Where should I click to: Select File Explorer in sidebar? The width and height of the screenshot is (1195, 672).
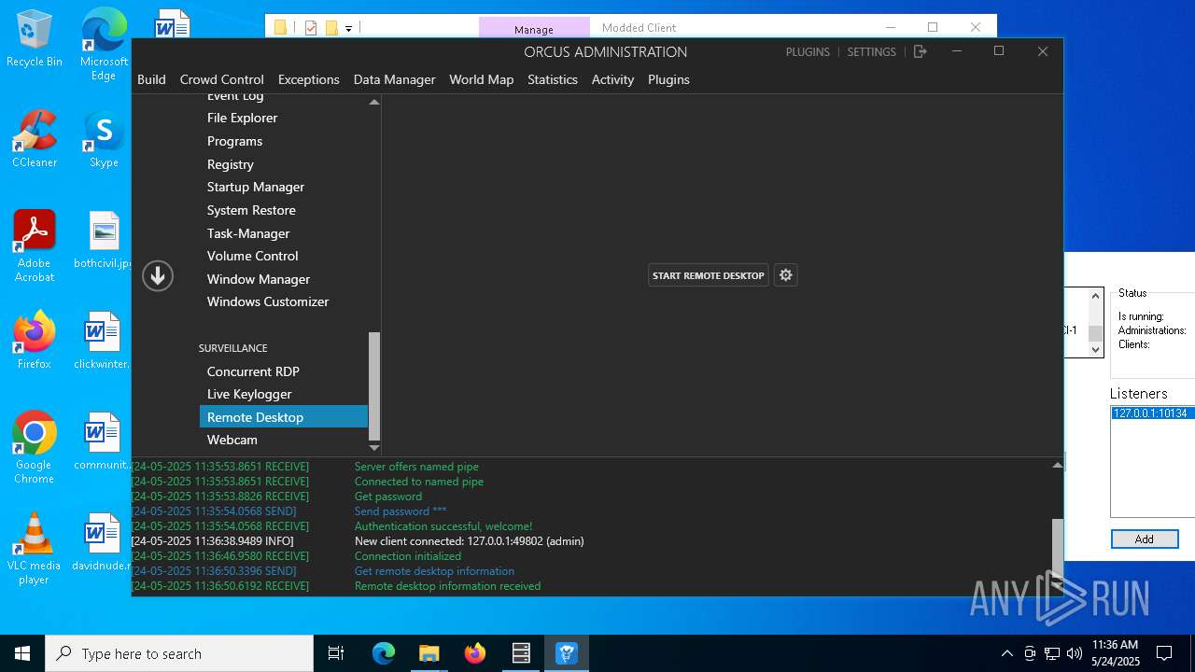pos(284,118)
